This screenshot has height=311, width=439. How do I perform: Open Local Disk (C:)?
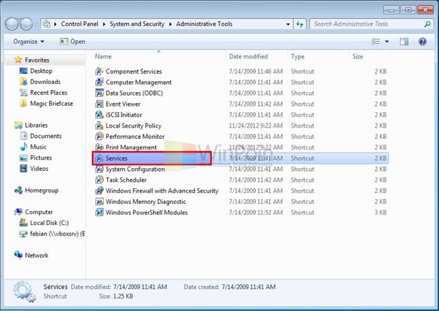click(x=49, y=223)
